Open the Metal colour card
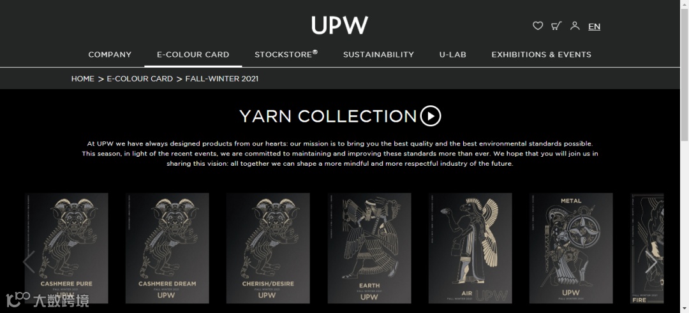689x313 pixels. (x=571, y=248)
